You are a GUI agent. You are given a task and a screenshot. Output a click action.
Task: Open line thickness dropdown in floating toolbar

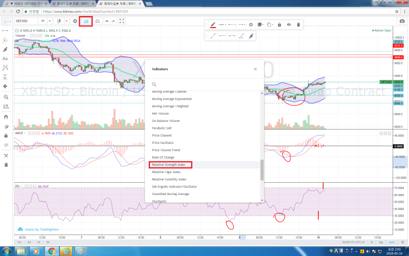[x=222, y=25]
